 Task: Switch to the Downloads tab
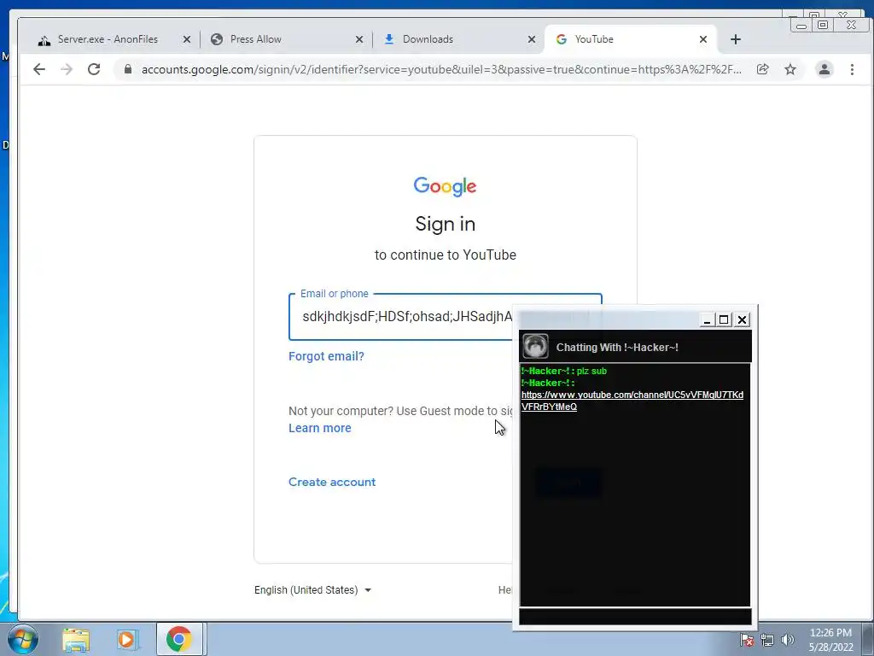tap(456, 39)
